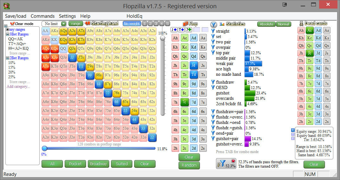Click the funnel icon next to overpair
The height and width of the screenshot is (180, 340).
[213, 48]
